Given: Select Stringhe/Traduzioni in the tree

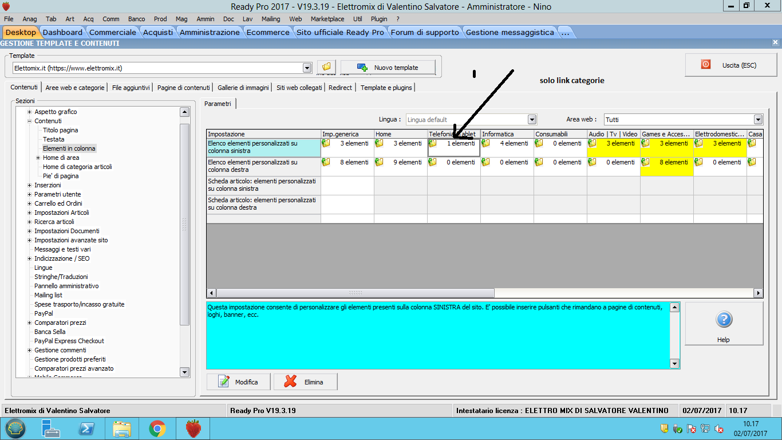Looking at the screenshot, I should coord(61,277).
